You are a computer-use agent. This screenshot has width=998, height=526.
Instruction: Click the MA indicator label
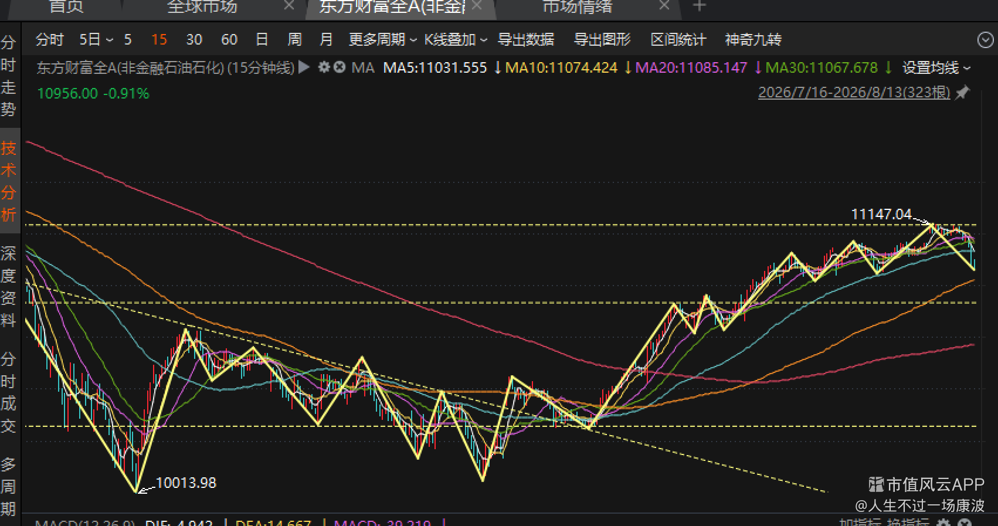[x=363, y=68]
